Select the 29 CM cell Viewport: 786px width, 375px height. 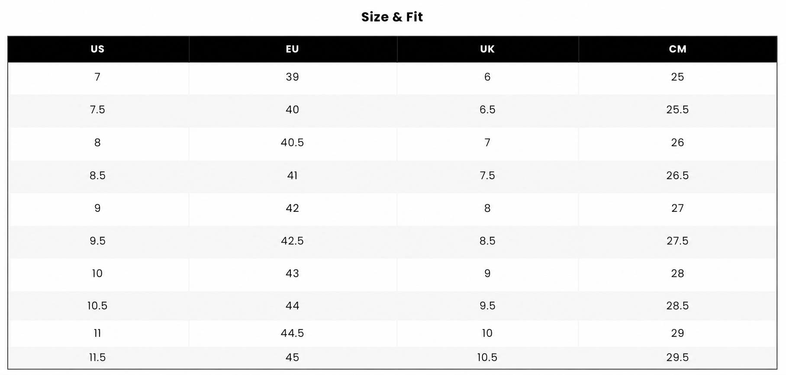(x=678, y=333)
